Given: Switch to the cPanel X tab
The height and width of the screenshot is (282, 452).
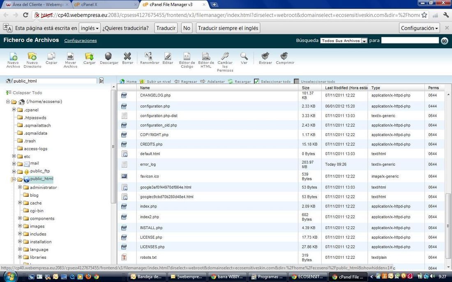Looking at the screenshot, I should (104, 5).
